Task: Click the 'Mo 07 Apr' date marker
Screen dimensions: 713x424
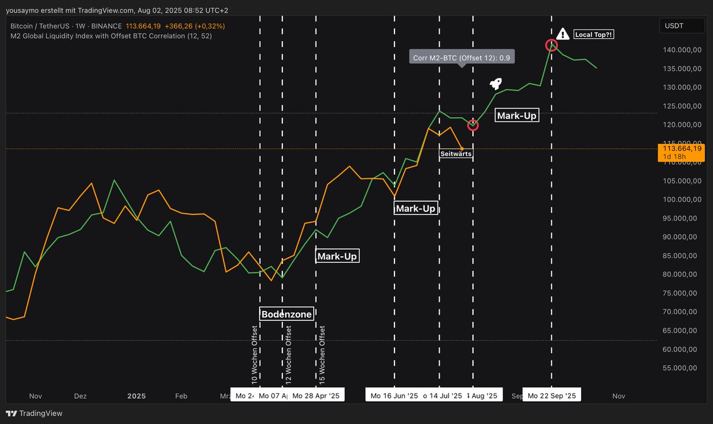Action: pos(275,395)
